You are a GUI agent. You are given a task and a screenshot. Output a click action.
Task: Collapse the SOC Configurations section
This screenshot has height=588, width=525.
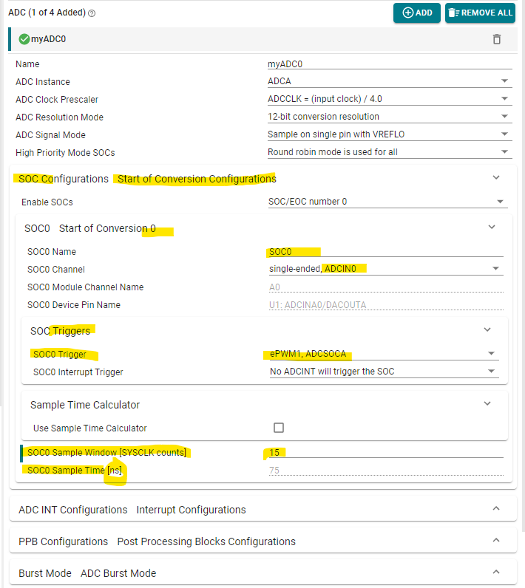click(495, 178)
